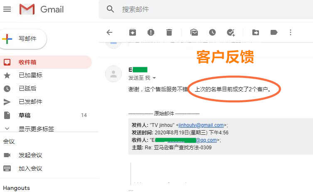Start a meeting with 发起会议
Screen dimensions: 313x192
point(30,155)
